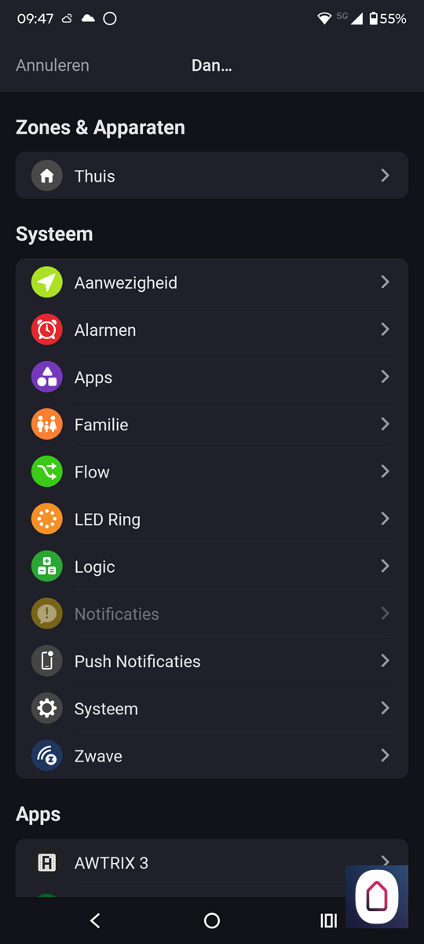Screen dimensions: 424x944
Task: Open the green Logic calculator icon
Action: click(x=47, y=566)
